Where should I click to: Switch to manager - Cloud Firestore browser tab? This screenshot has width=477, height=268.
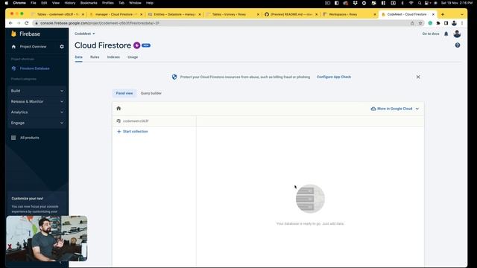click(x=116, y=14)
